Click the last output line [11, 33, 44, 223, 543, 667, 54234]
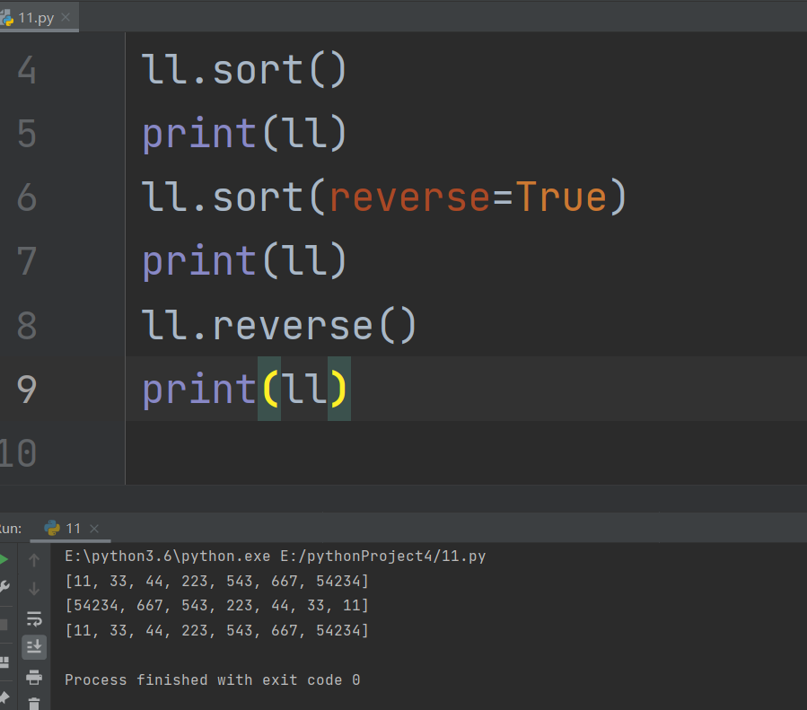The image size is (807, 710). tap(216, 630)
